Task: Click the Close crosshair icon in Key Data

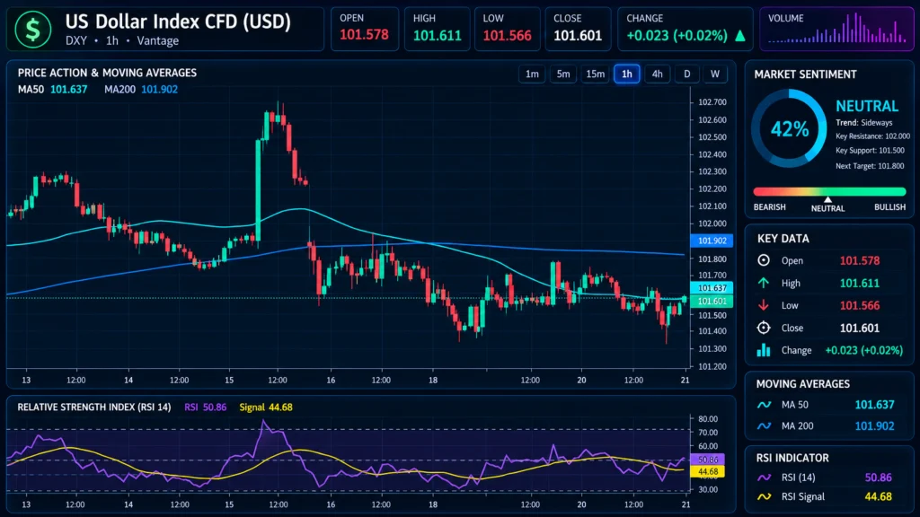Action: coord(764,328)
